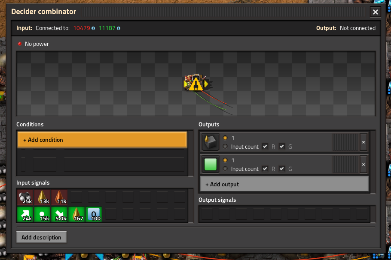Select the first output signal item slot
The image size is (391, 260).
pyautogui.click(x=211, y=142)
